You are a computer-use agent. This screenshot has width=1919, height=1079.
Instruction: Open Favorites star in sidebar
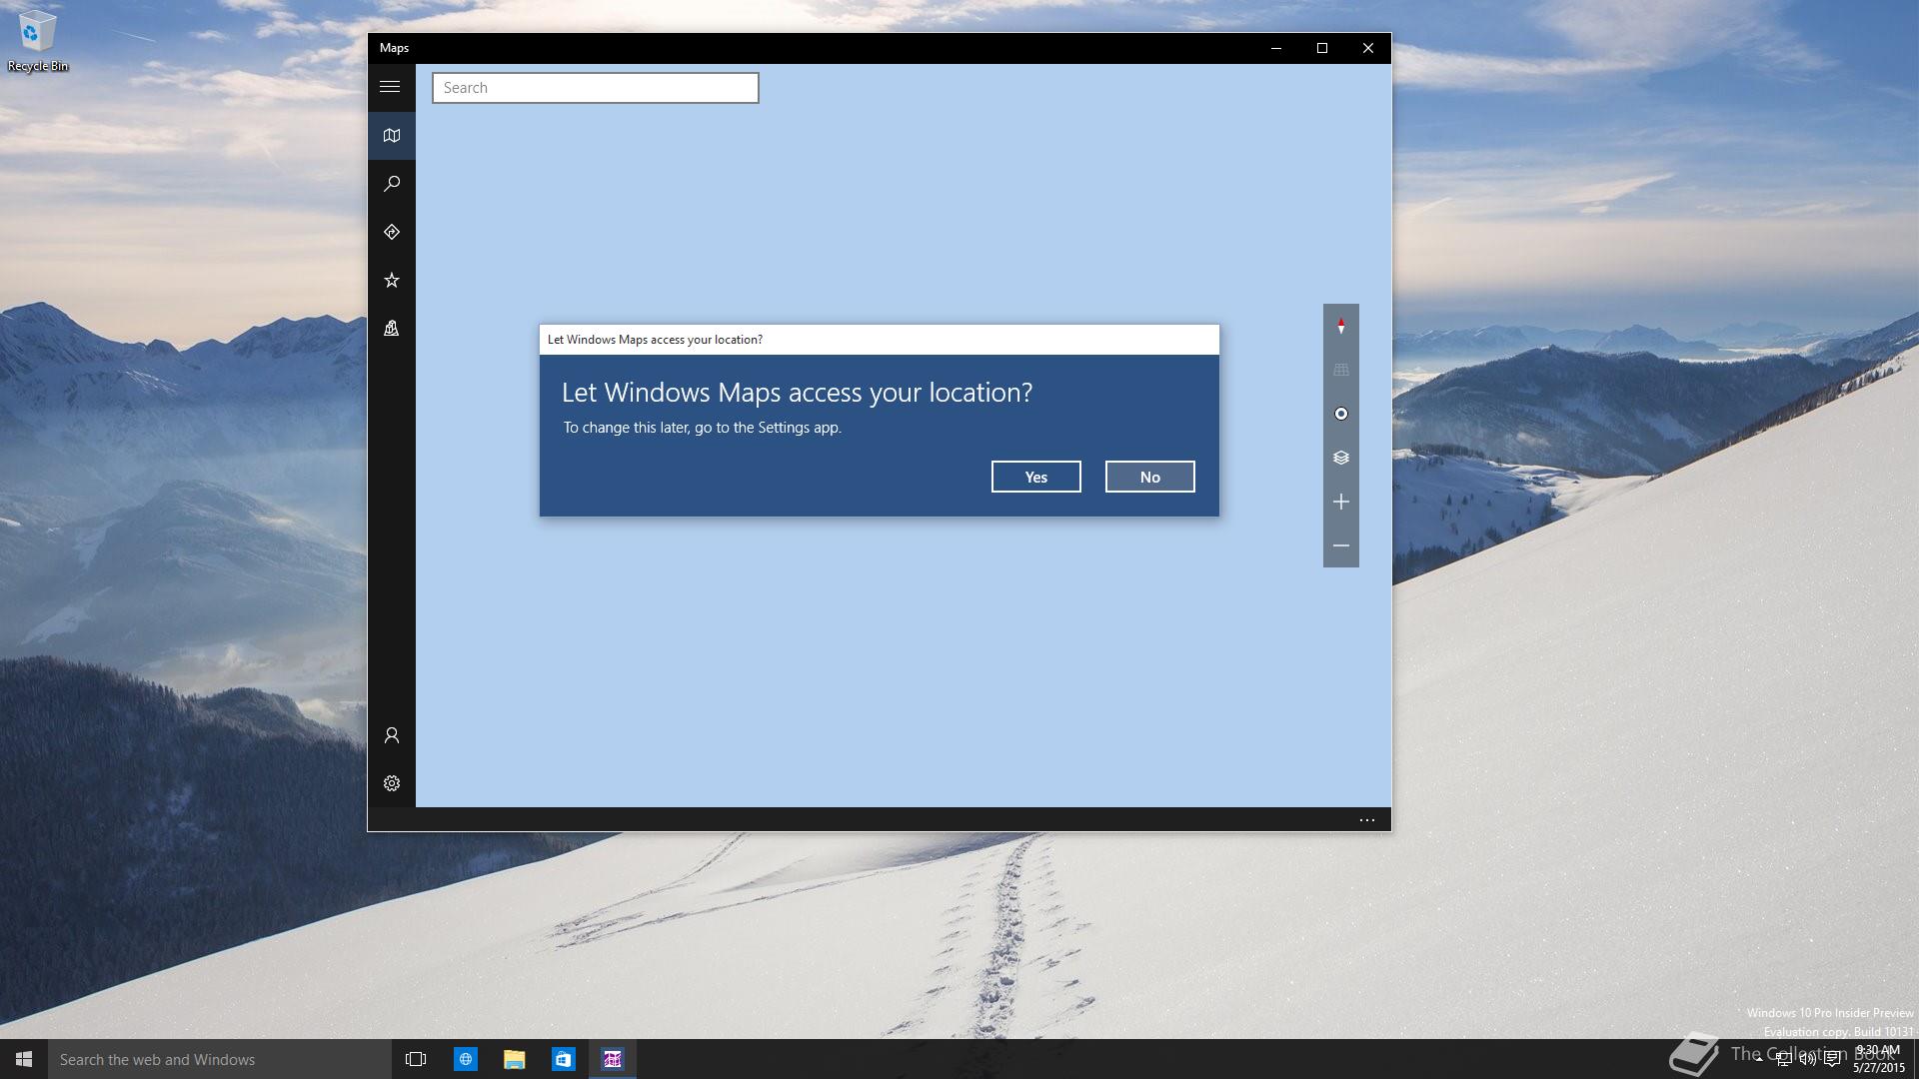pyautogui.click(x=391, y=280)
